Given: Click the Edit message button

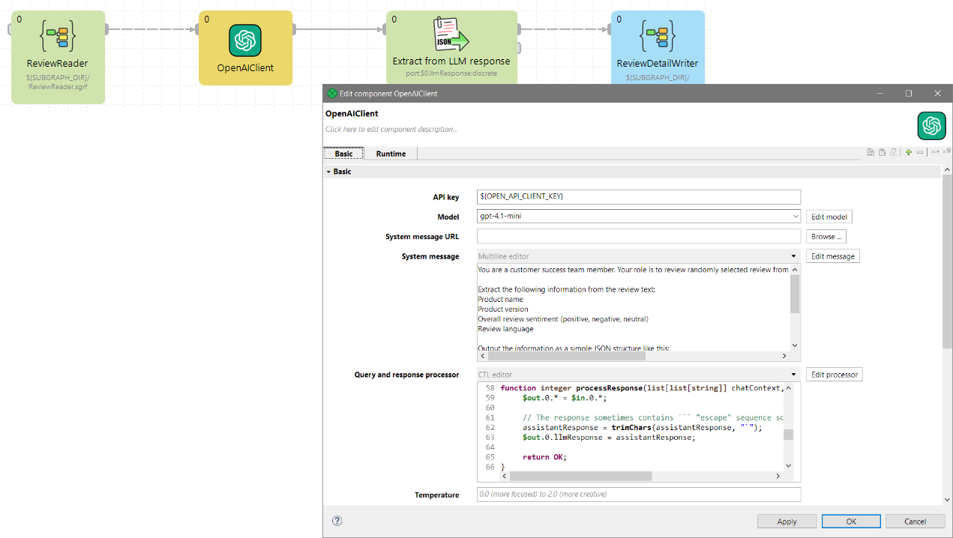Looking at the screenshot, I should 833,256.
